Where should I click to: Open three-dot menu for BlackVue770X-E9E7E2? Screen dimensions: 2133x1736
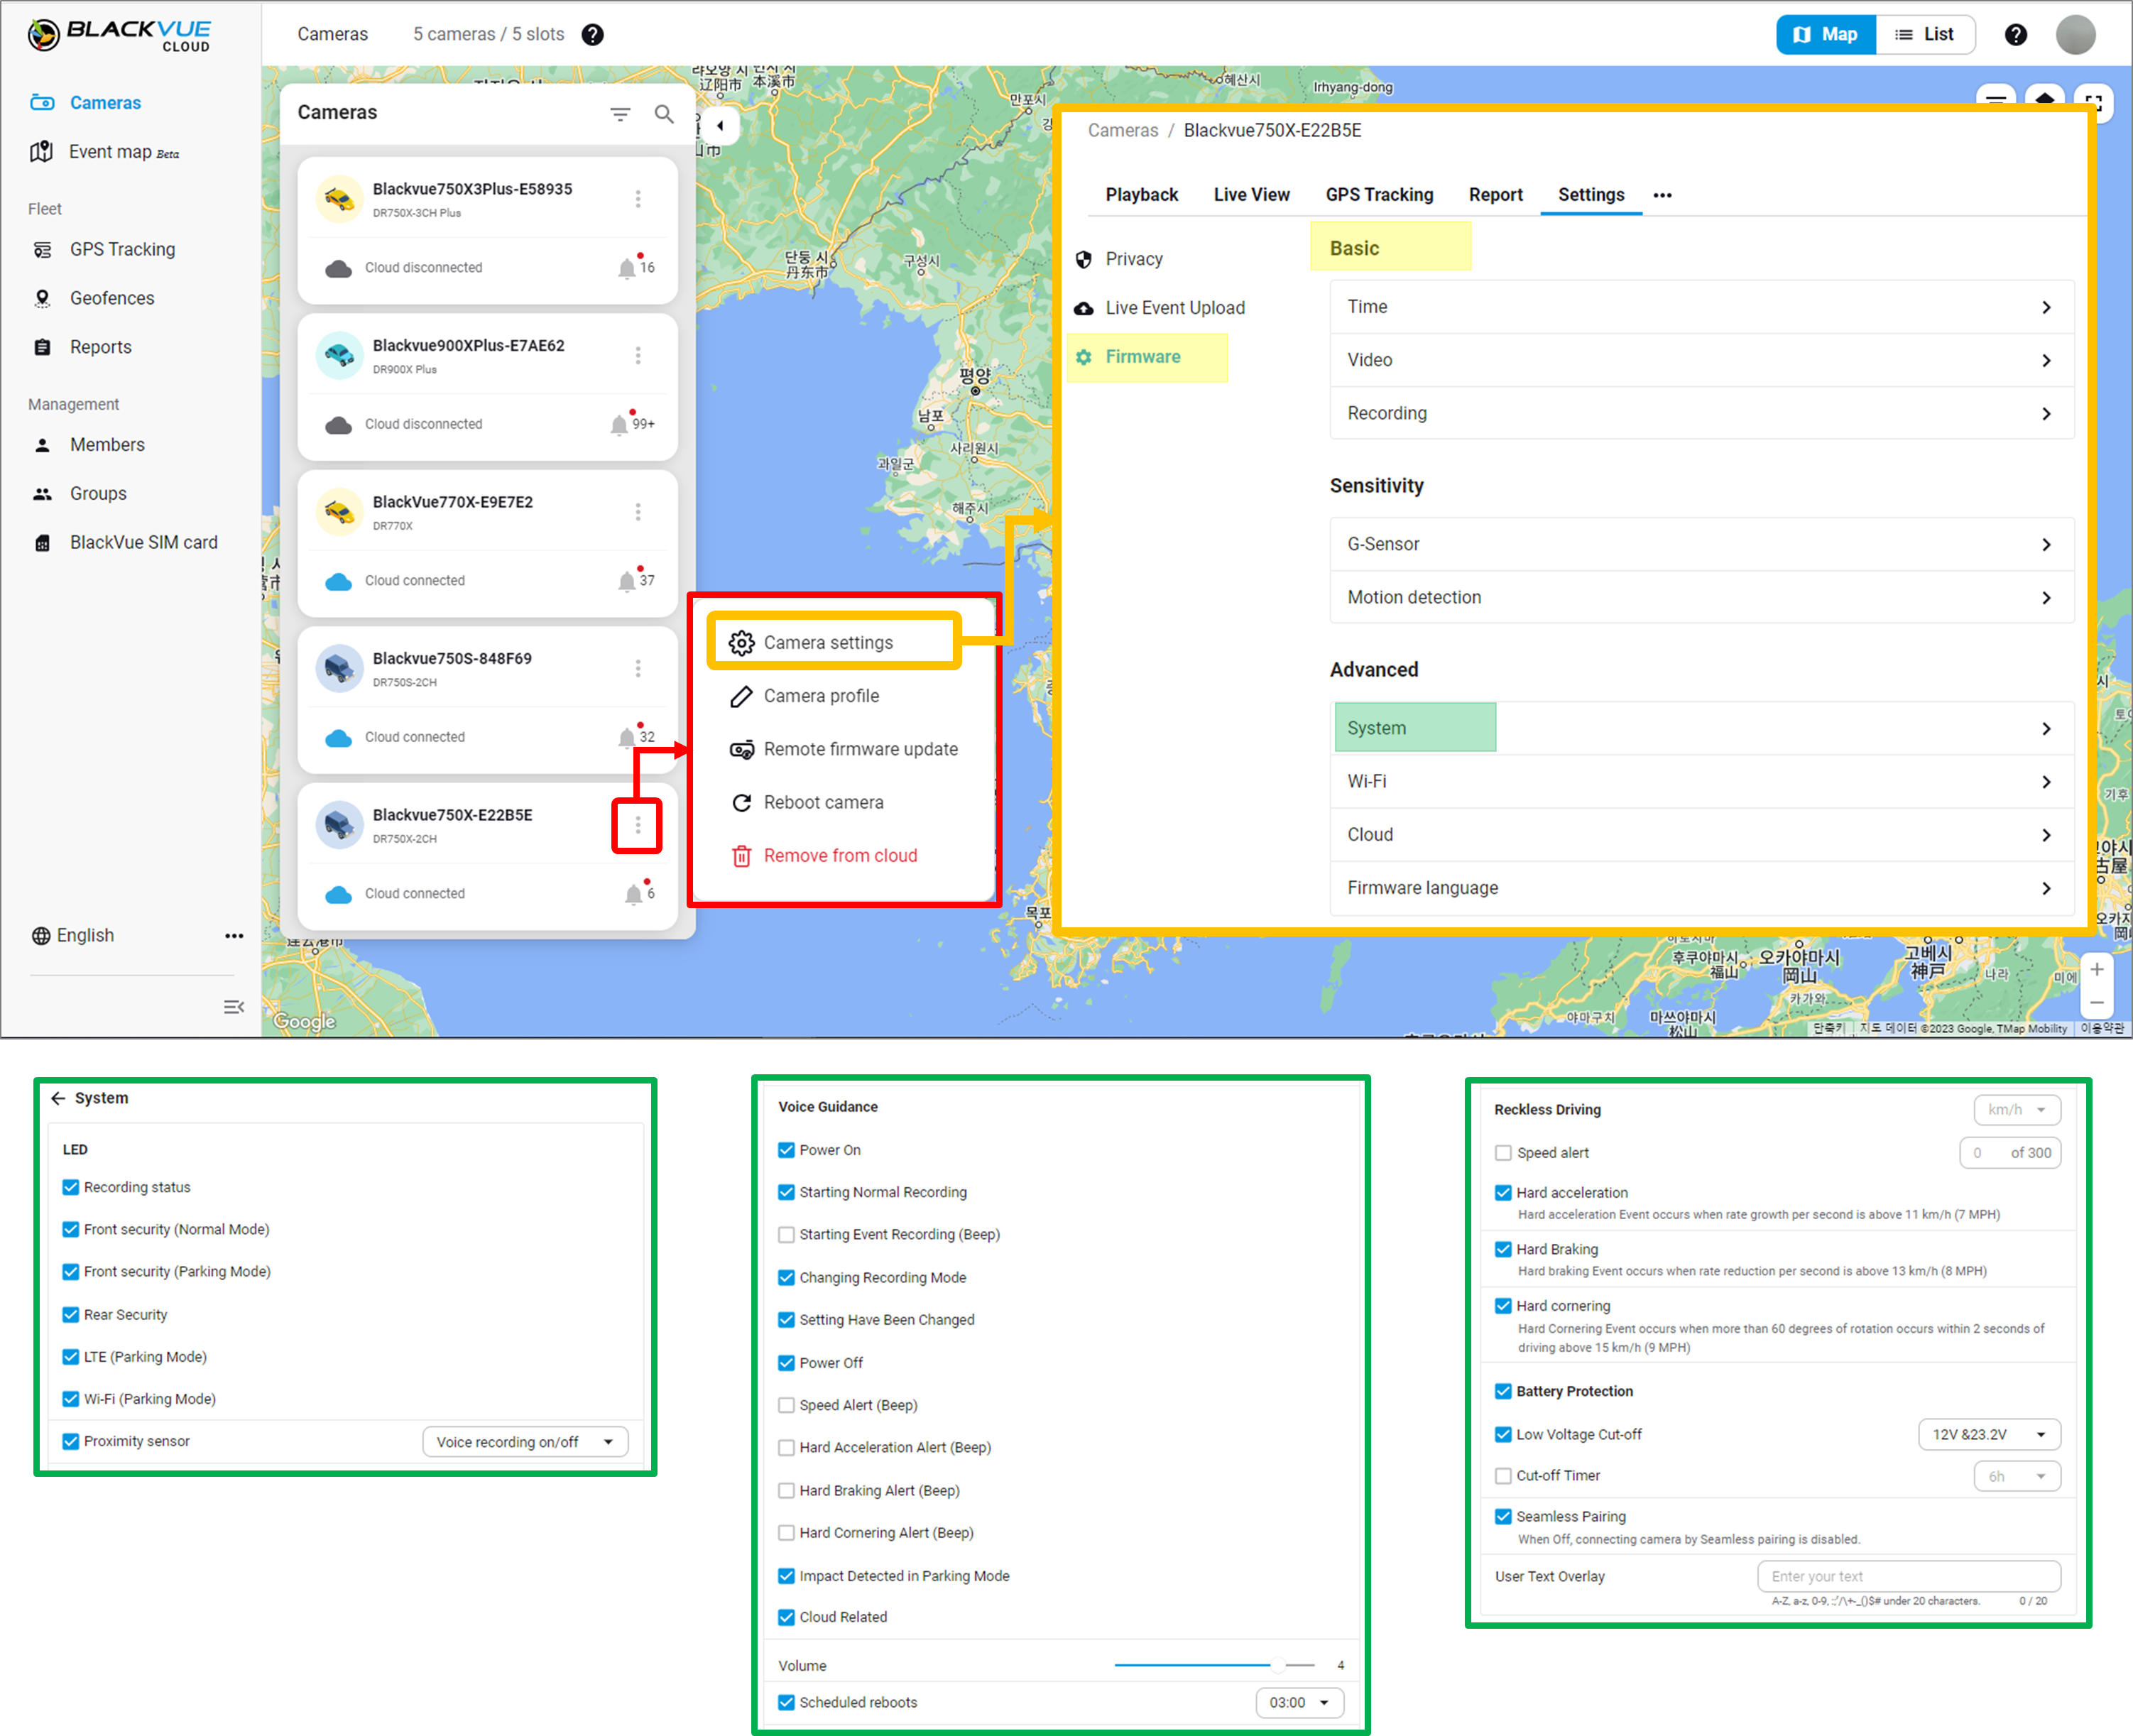(x=638, y=512)
